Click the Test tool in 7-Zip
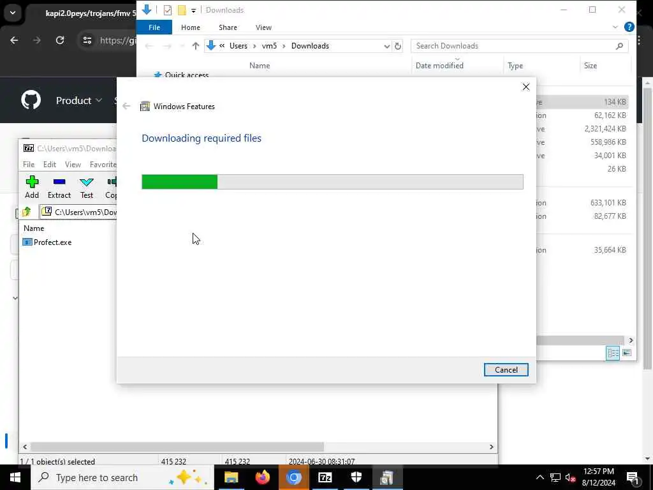This screenshot has width=653, height=490. pyautogui.click(x=87, y=187)
